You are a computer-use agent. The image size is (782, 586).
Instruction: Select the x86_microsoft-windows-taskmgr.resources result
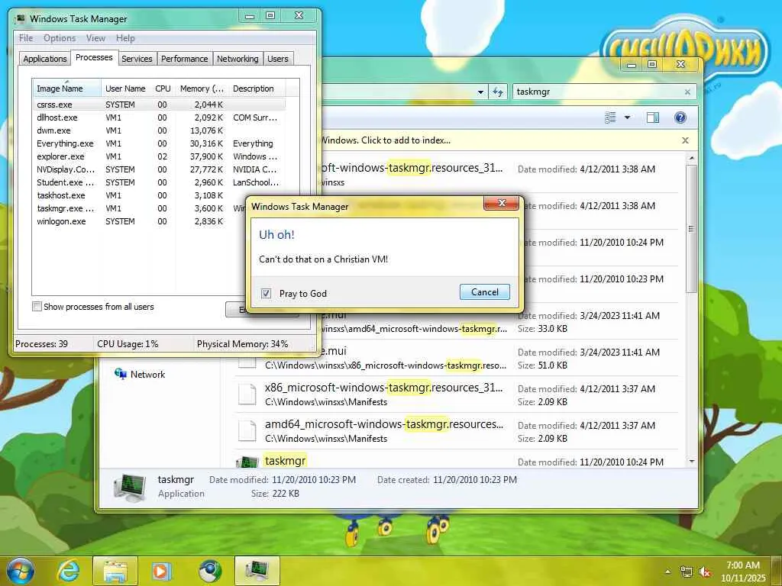[x=456, y=394]
